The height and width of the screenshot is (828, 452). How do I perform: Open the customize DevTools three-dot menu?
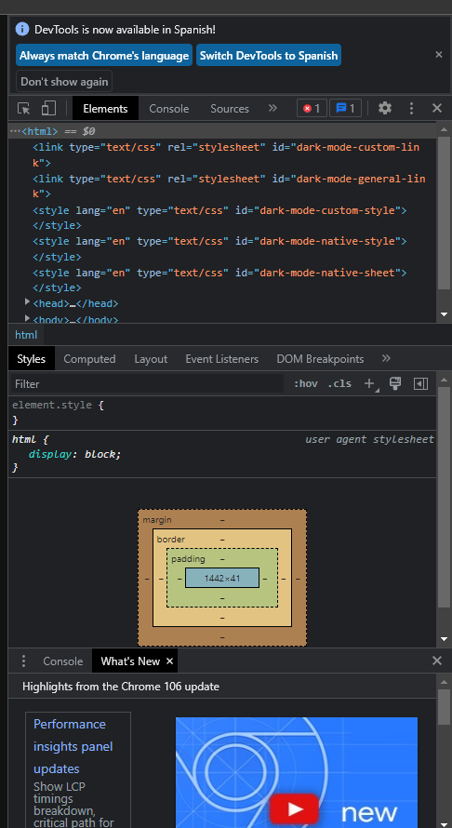point(411,108)
